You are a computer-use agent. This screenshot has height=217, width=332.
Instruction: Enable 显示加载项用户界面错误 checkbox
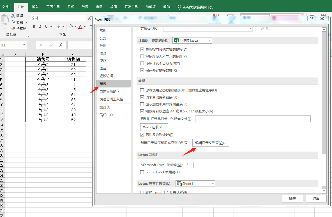point(142,104)
